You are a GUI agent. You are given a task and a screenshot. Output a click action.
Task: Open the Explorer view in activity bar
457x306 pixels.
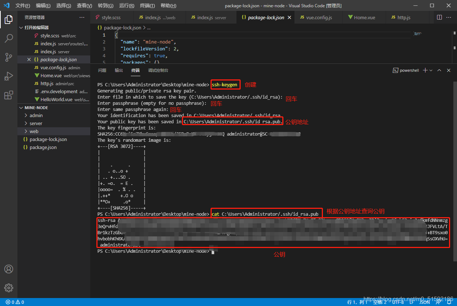coord(9,20)
